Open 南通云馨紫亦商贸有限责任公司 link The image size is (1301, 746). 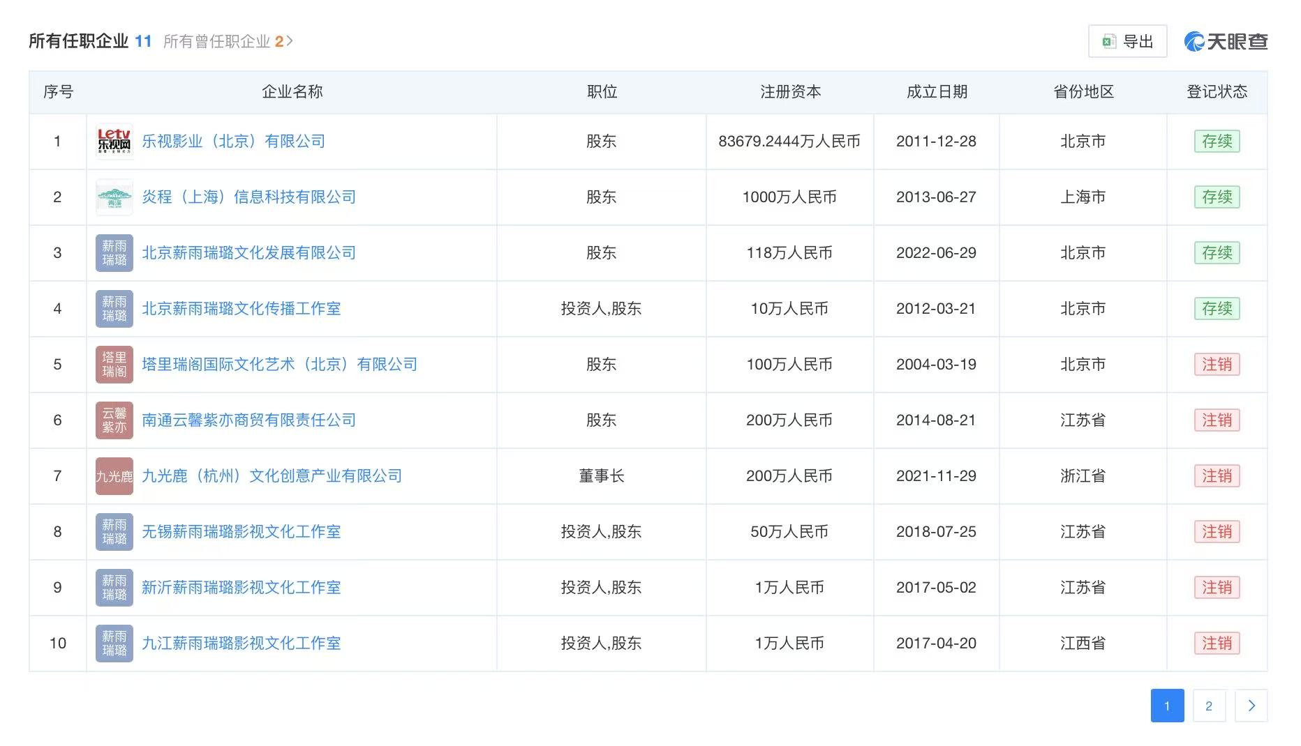point(249,420)
